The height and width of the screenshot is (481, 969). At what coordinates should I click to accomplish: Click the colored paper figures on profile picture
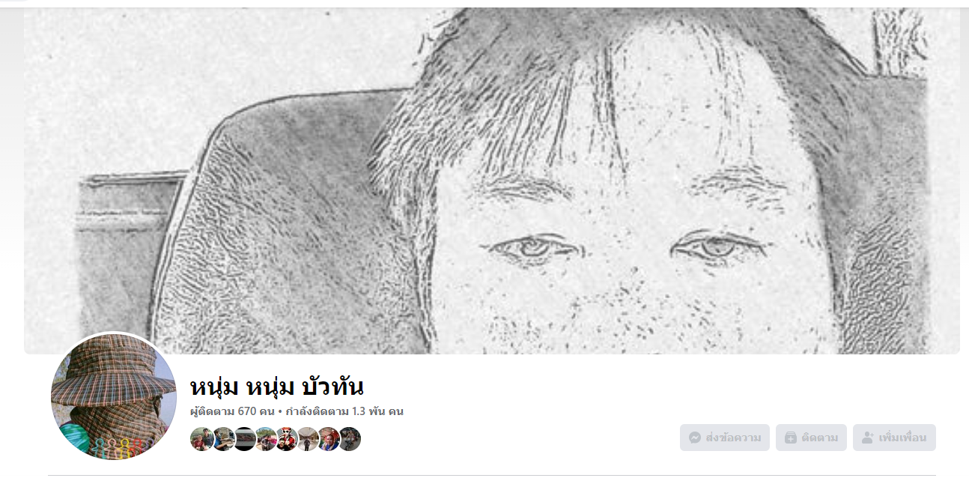119,448
